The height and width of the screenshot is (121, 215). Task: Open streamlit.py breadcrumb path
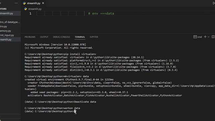[x=35, y=9]
